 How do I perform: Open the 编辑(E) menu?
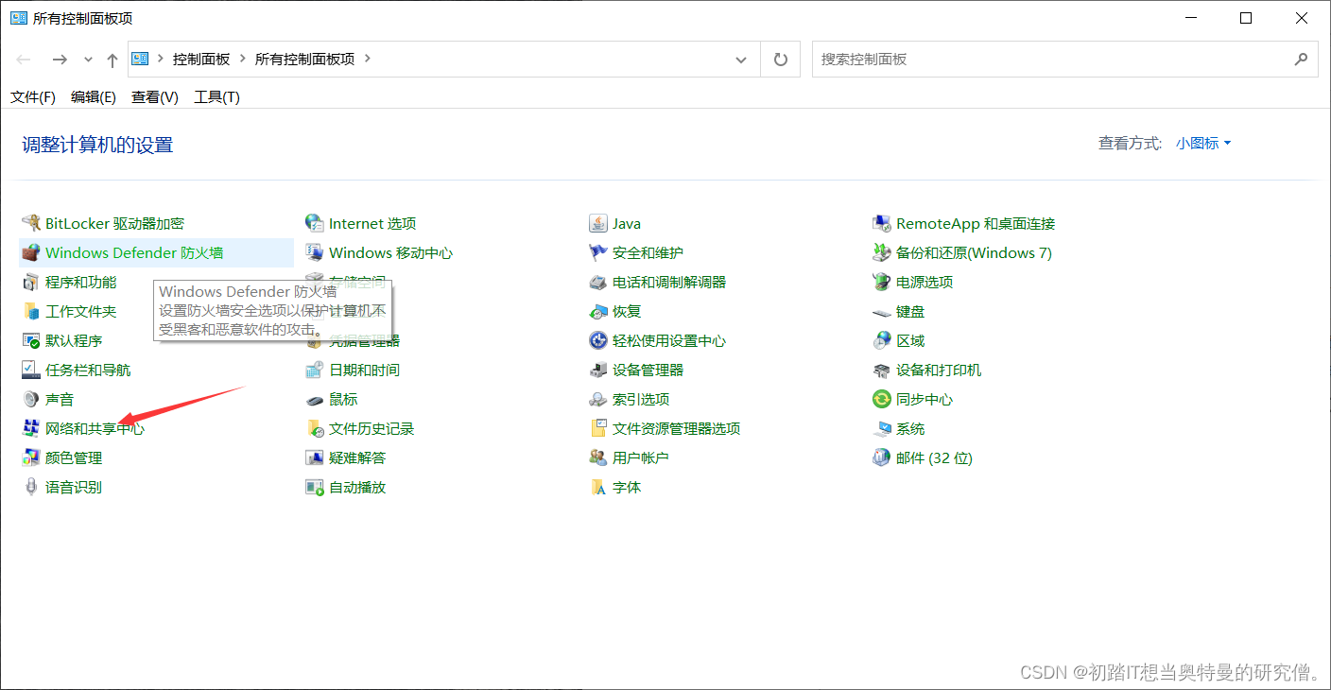click(x=94, y=97)
